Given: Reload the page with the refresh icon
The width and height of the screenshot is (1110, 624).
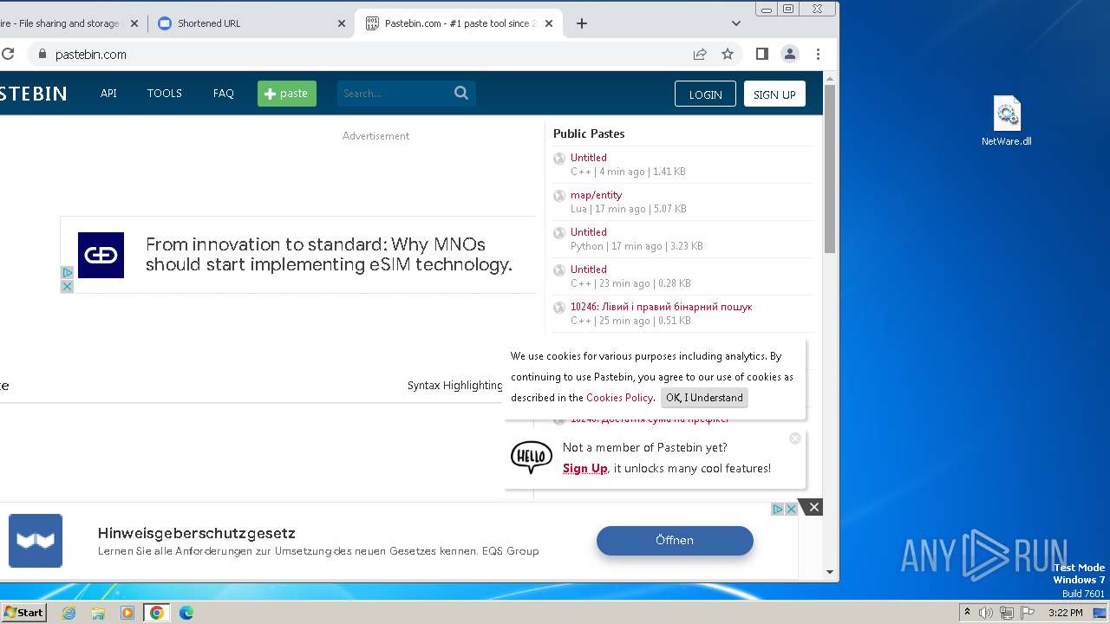Looking at the screenshot, I should [x=7, y=54].
